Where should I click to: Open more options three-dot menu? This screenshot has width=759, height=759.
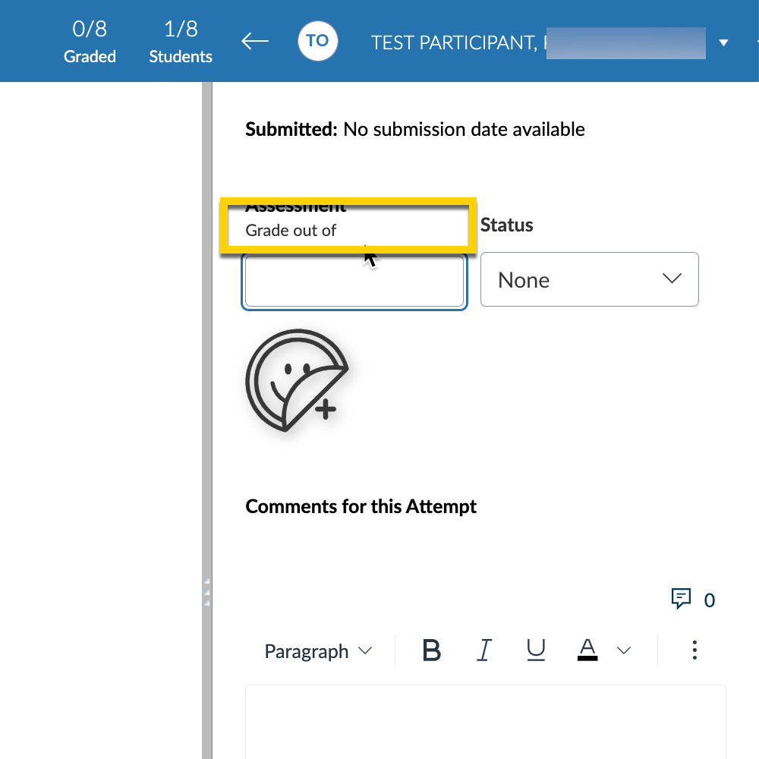pos(694,650)
